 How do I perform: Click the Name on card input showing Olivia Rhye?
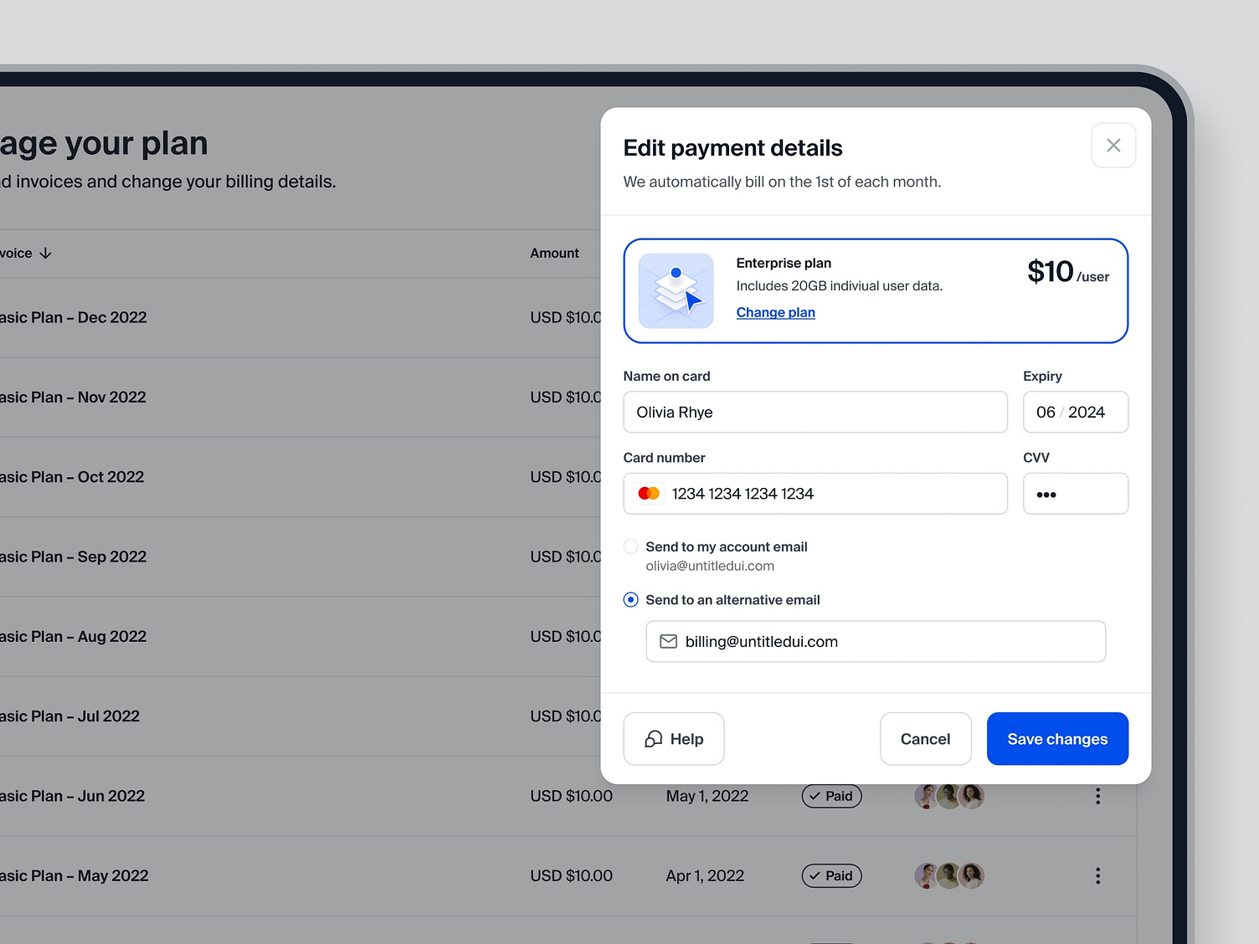(x=815, y=412)
